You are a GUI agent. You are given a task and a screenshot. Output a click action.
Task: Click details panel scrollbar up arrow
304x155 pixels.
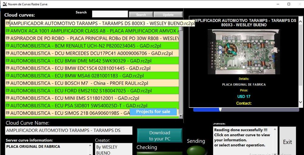(301, 21)
